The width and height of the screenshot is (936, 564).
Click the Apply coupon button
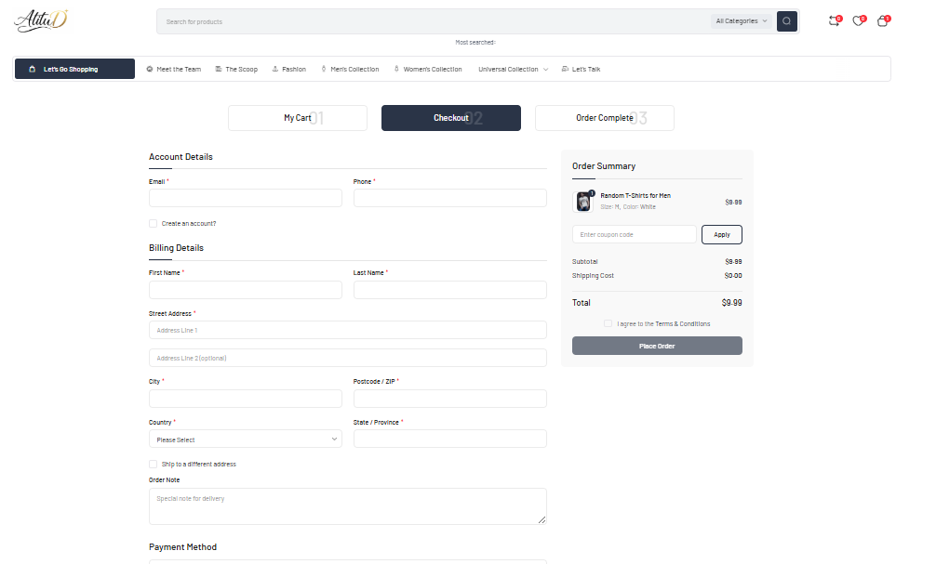pos(722,234)
